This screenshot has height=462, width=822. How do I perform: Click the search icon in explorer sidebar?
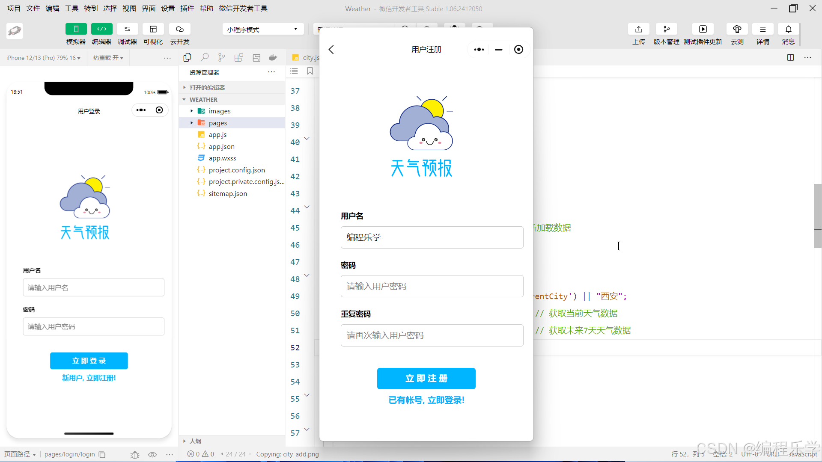205,57
